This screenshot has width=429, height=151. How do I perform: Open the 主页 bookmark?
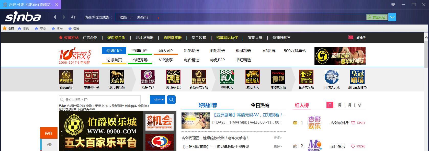click(x=23, y=28)
